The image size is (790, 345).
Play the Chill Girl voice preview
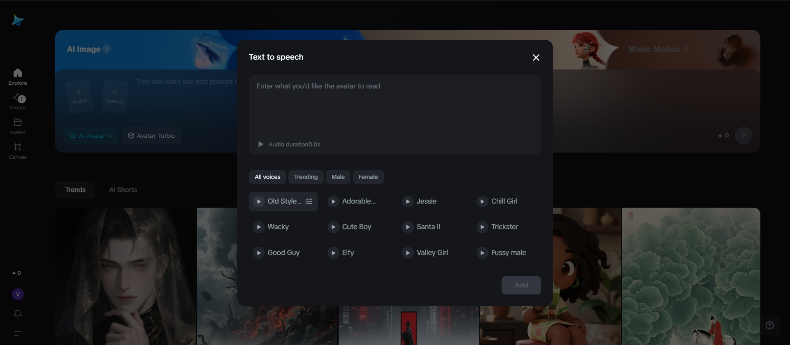482,201
